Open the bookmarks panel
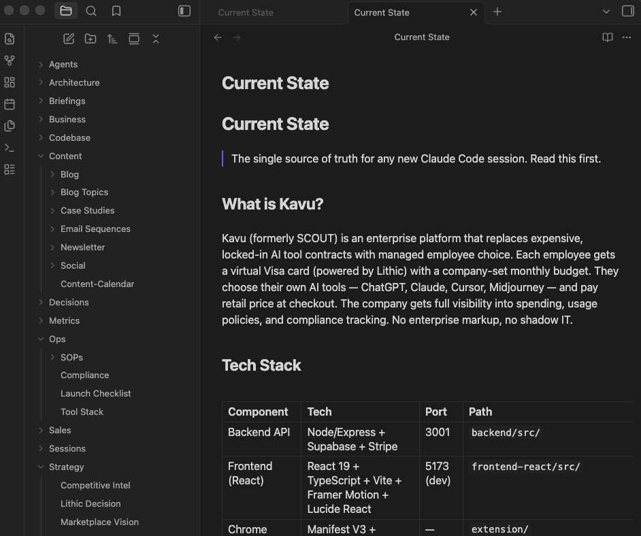The width and height of the screenshot is (641, 536). (116, 11)
